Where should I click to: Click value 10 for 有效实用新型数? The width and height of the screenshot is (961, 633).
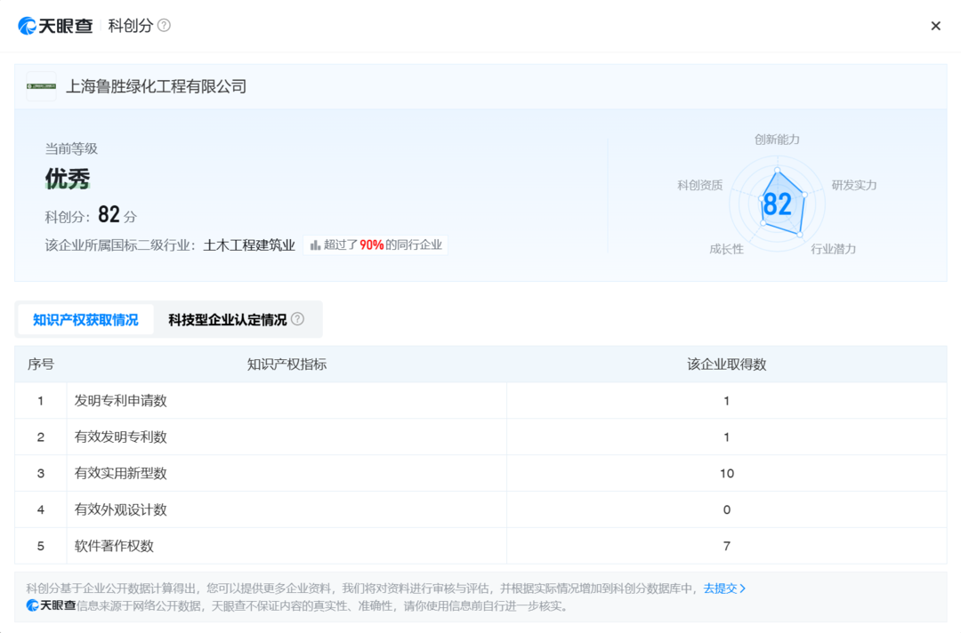click(x=727, y=473)
